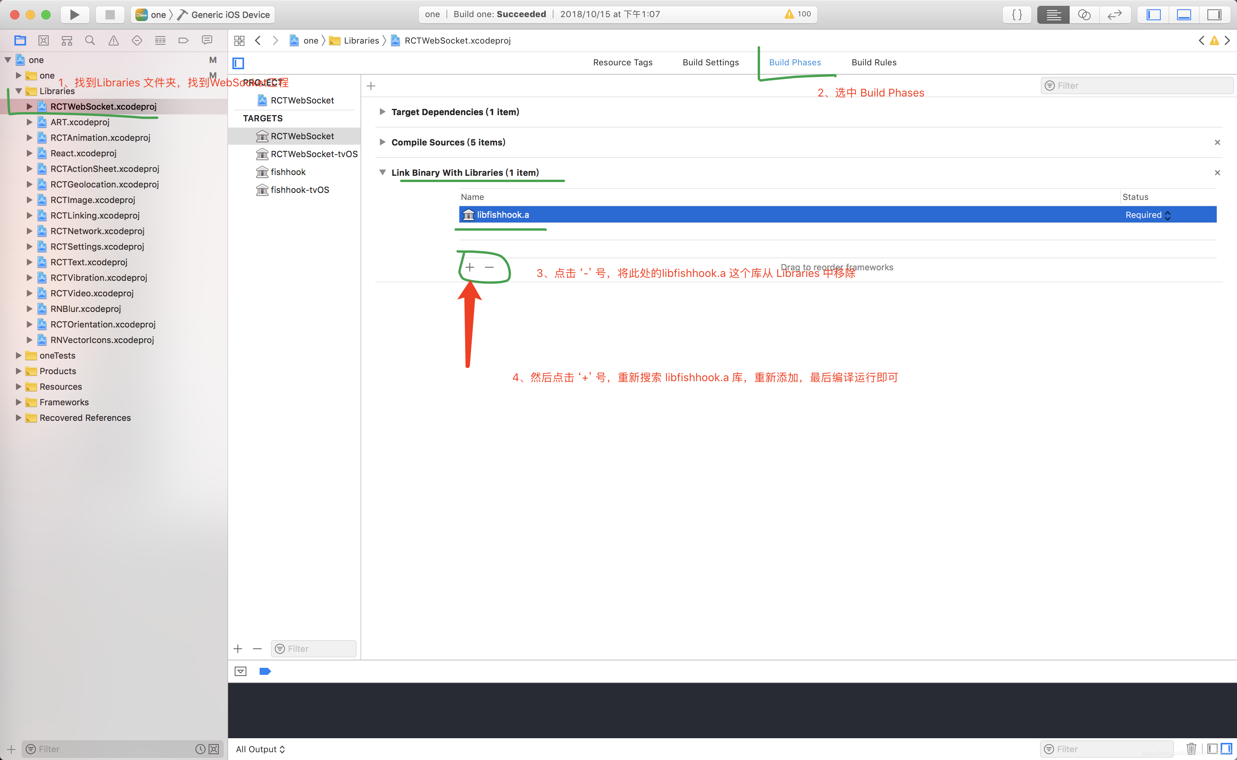Click the Assistant editor overlapping circles icon
Viewport: 1237px width, 760px height.
(x=1084, y=14)
